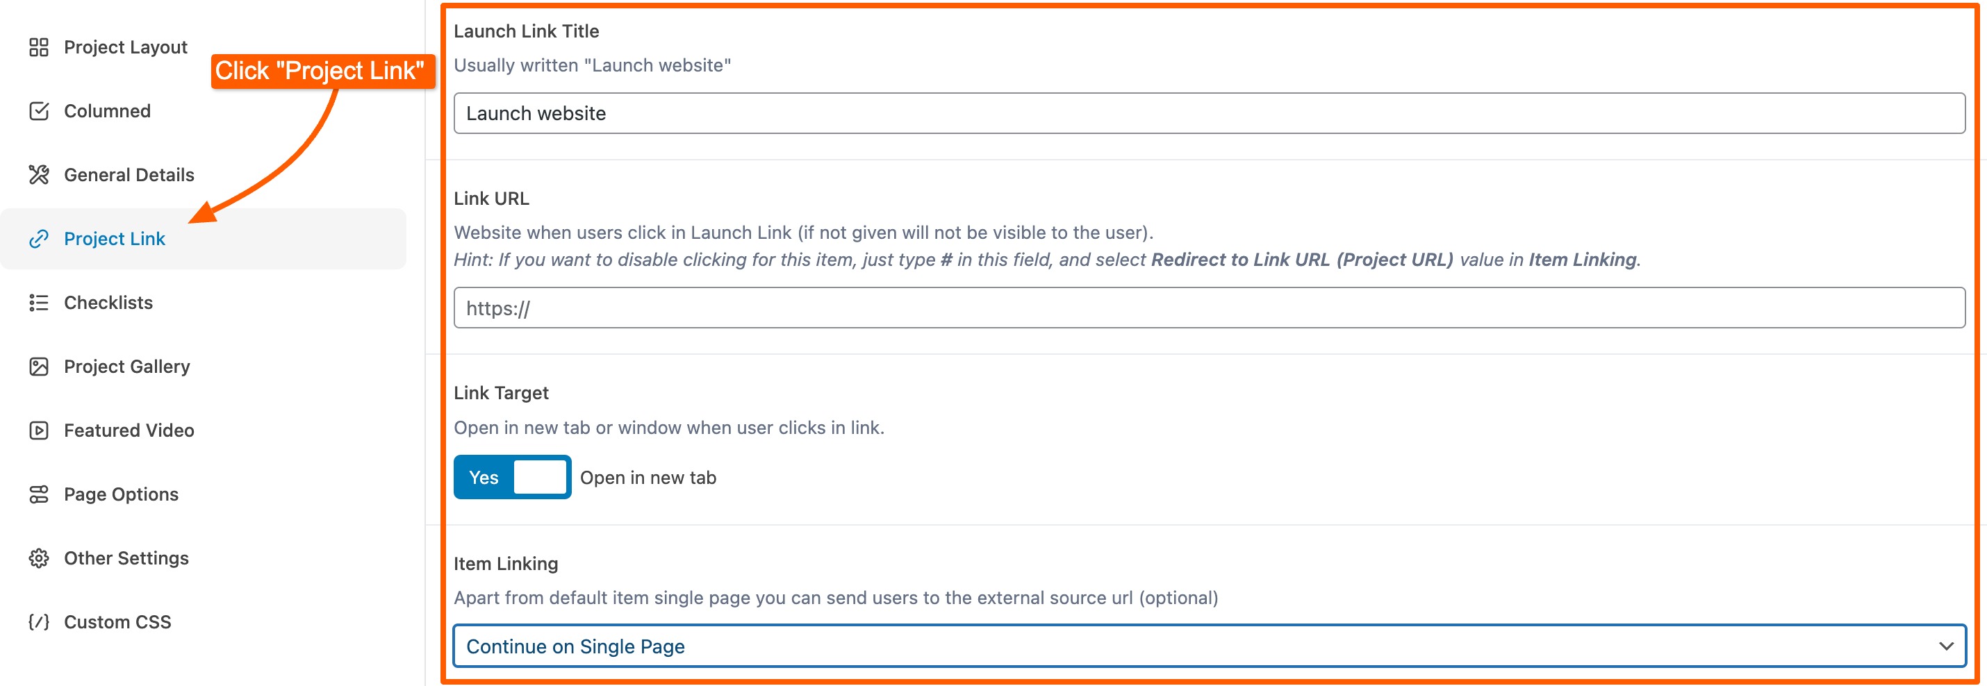Click the Other Settings gear icon
This screenshot has width=1987, height=686.
point(39,558)
